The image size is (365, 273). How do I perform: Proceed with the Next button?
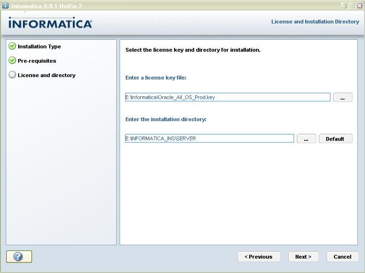[303, 257]
